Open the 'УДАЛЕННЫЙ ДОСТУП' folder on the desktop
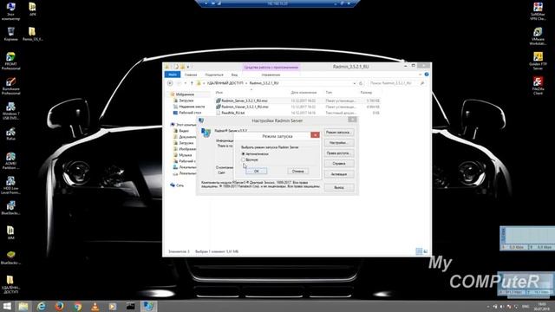The image size is (555, 312). (10, 285)
